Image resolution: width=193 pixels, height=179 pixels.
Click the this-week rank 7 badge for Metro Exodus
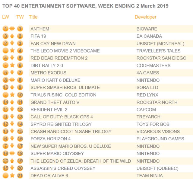(x=20, y=73)
